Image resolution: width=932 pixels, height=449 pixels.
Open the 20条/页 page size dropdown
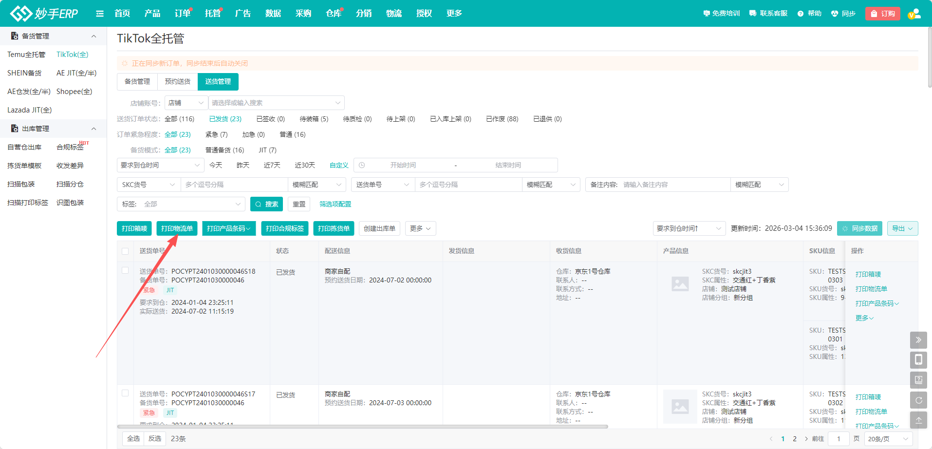pyautogui.click(x=889, y=439)
